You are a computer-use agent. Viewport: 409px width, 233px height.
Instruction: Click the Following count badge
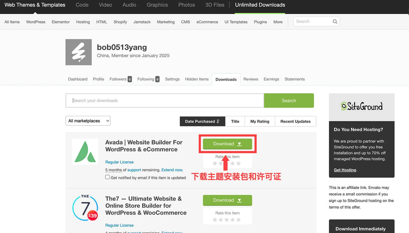pos(157,79)
